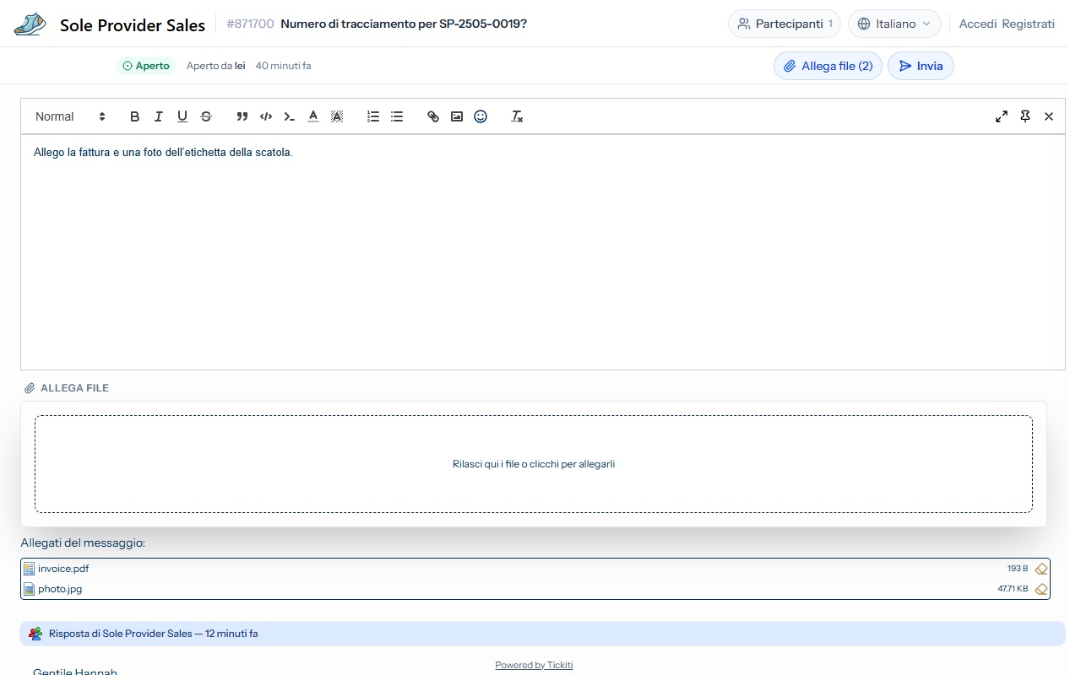Toggle underline formatting
This screenshot has width=1081, height=675.
(x=182, y=116)
